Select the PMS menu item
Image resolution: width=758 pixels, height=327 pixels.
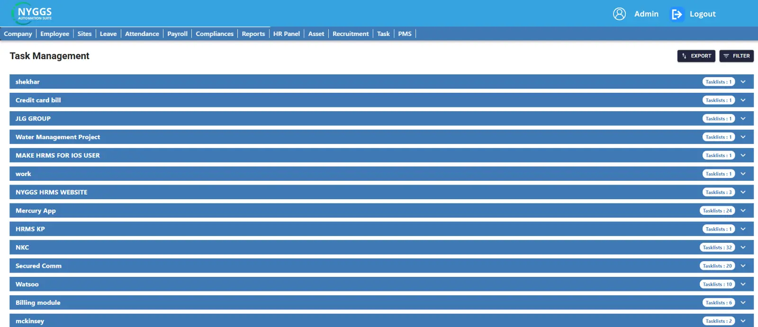point(405,34)
